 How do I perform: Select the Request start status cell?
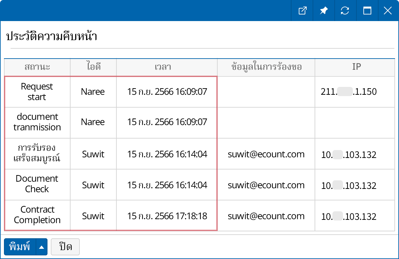pyautogui.click(x=37, y=92)
